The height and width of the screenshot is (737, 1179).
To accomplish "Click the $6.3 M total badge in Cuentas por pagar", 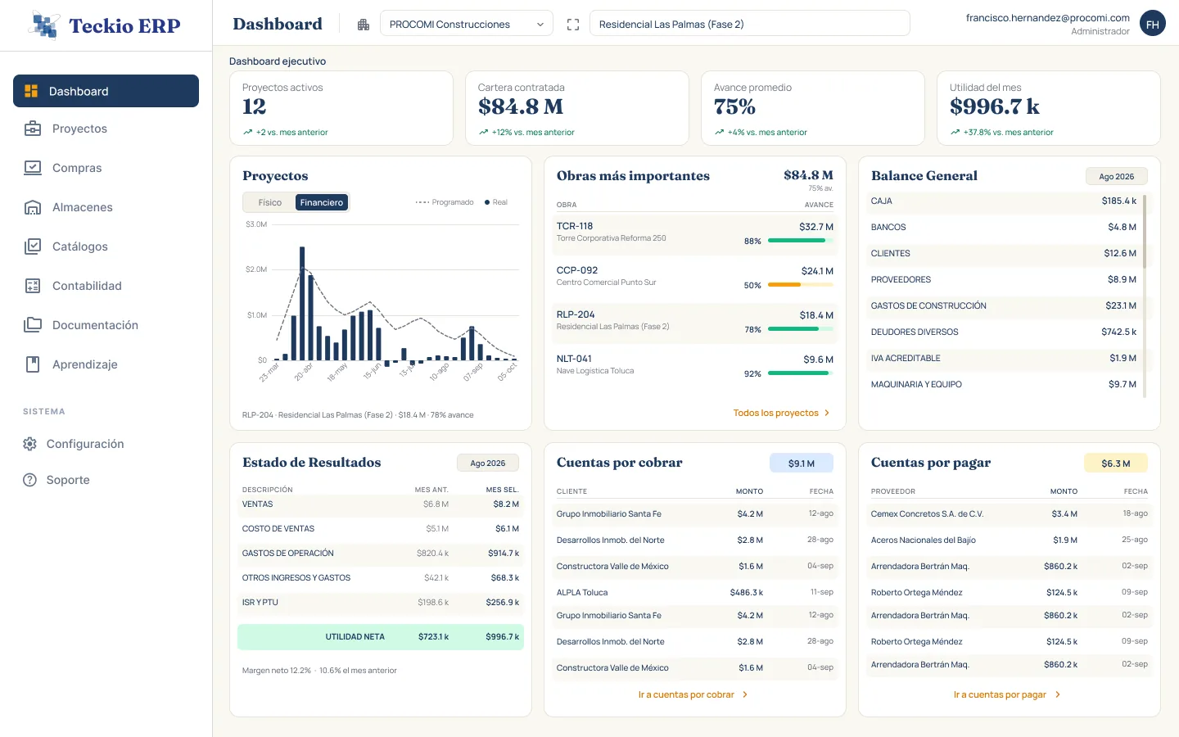I will [1116, 463].
